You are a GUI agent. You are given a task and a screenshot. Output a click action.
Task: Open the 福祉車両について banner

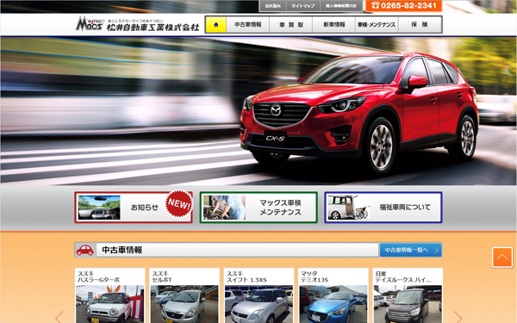pos(383,208)
